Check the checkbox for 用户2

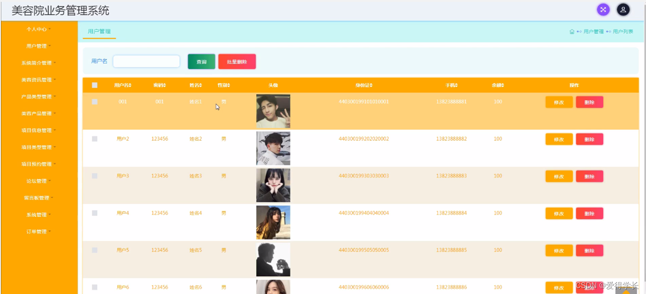coord(95,139)
